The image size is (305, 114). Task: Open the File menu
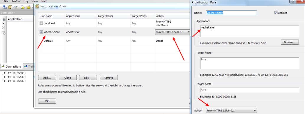point(6,1)
